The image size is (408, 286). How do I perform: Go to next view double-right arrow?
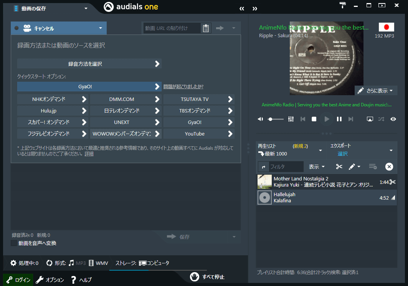(255, 8)
